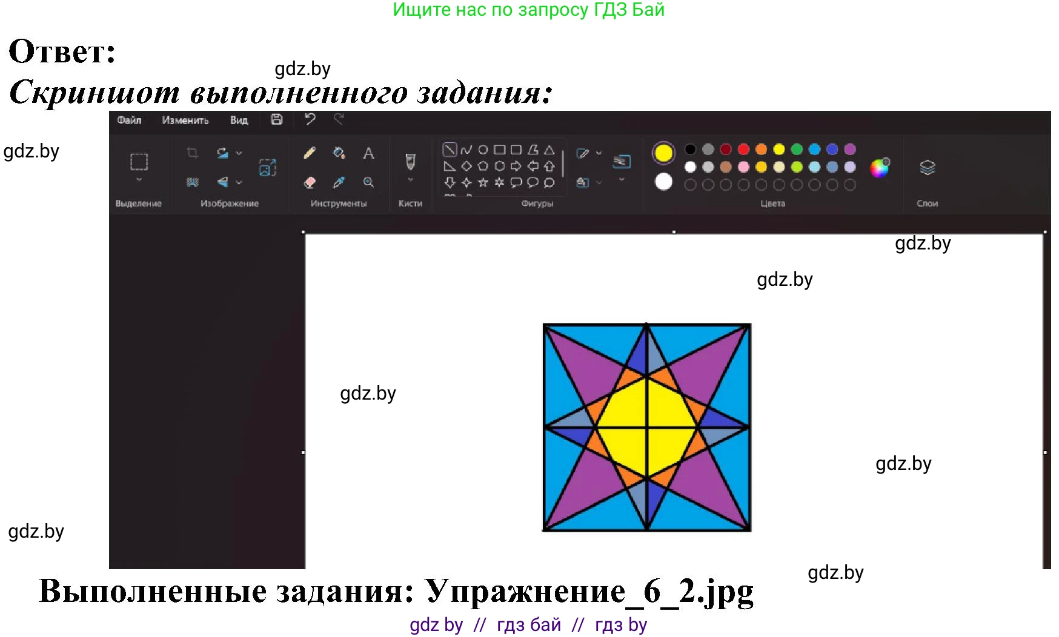1059x637 pixels.
Task: Select the Fill bucket tool
Action: (339, 153)
